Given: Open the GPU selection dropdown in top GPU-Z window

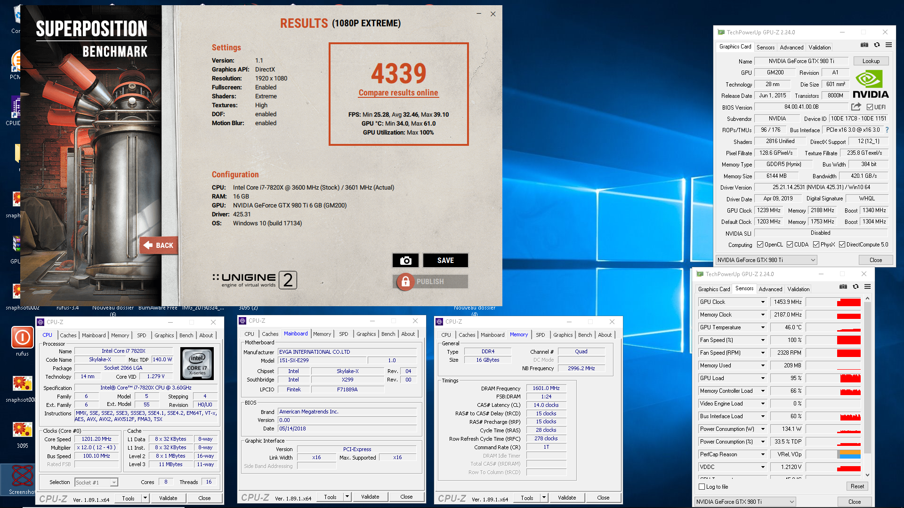Looking at the screenshot, I should [766, 260].
